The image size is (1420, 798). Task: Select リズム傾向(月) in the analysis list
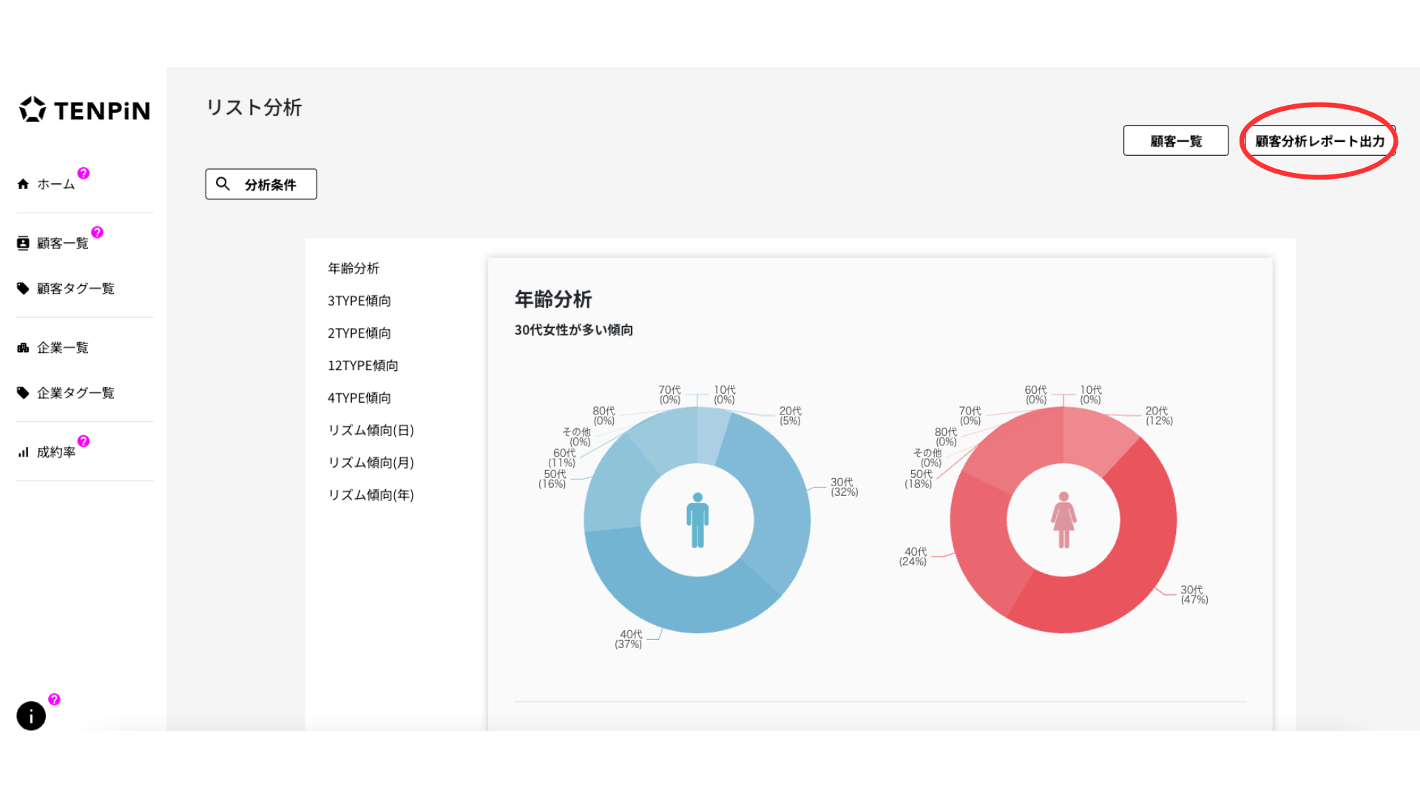click(x=371, y=463)
